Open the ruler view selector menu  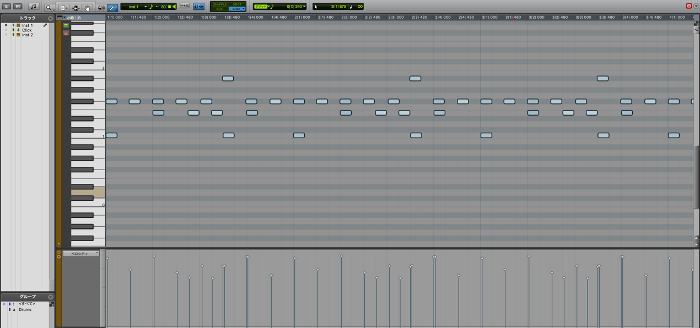point(60,18)
